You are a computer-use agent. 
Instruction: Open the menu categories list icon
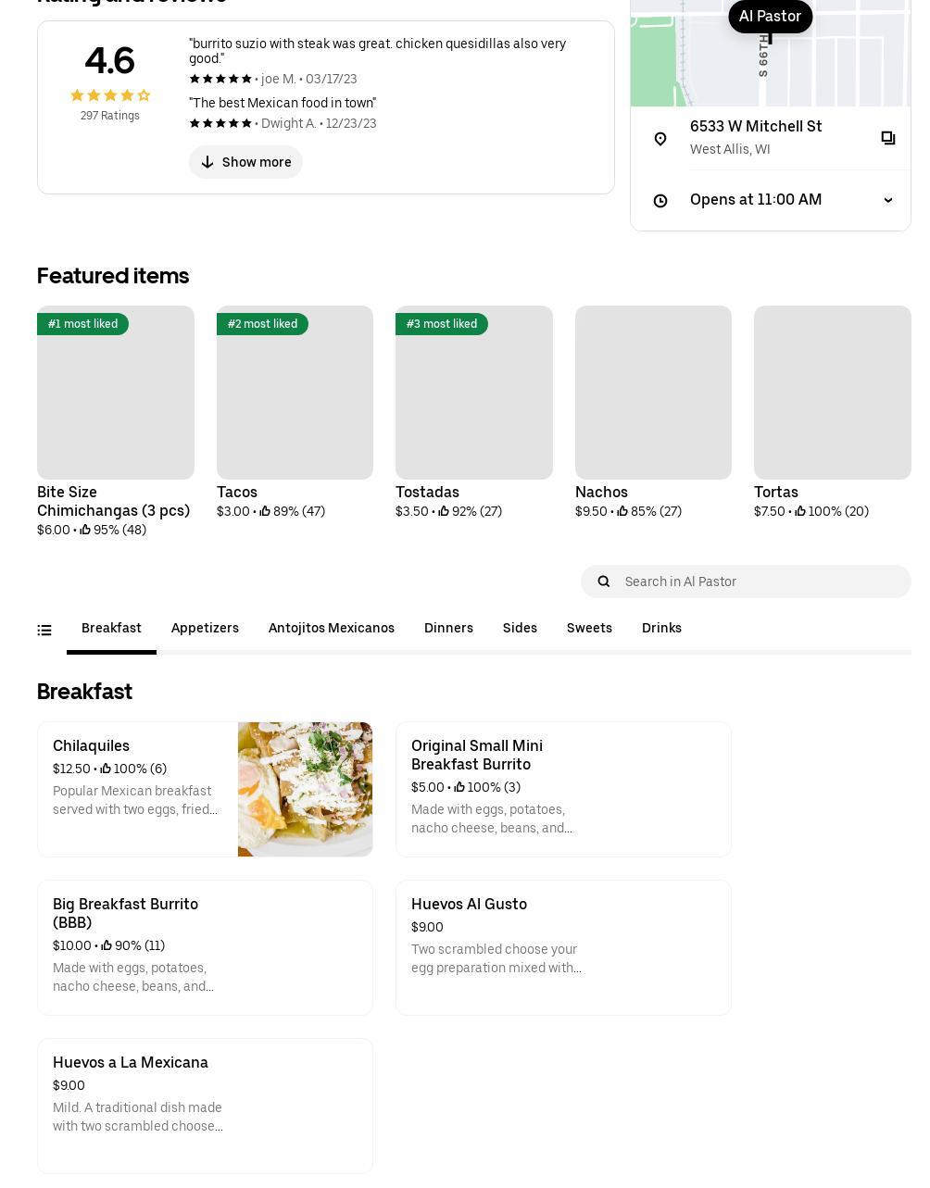[44, 631]
